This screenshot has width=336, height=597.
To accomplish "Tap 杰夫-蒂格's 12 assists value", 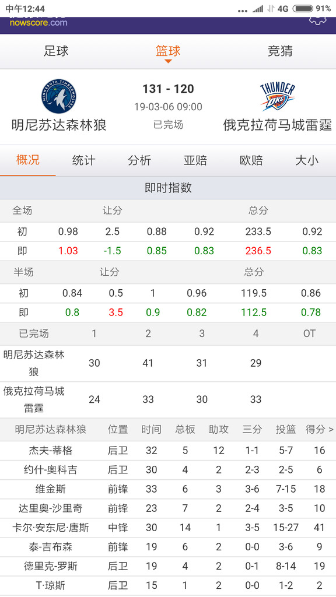I will (219, 451).
